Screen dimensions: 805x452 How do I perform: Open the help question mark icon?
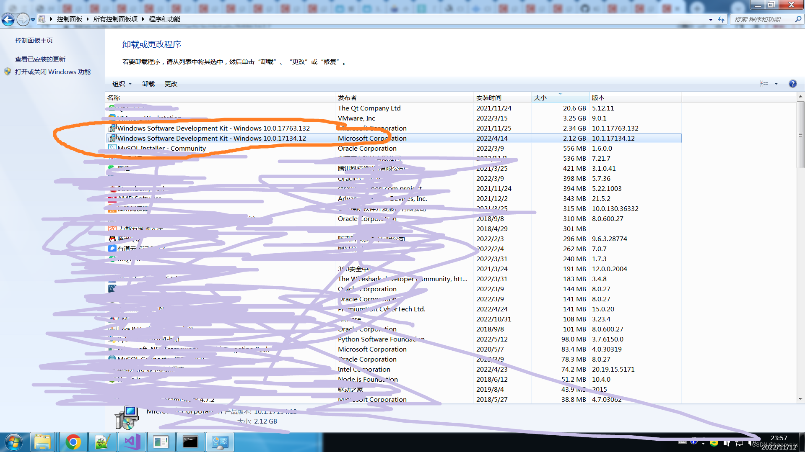[792, 84]
